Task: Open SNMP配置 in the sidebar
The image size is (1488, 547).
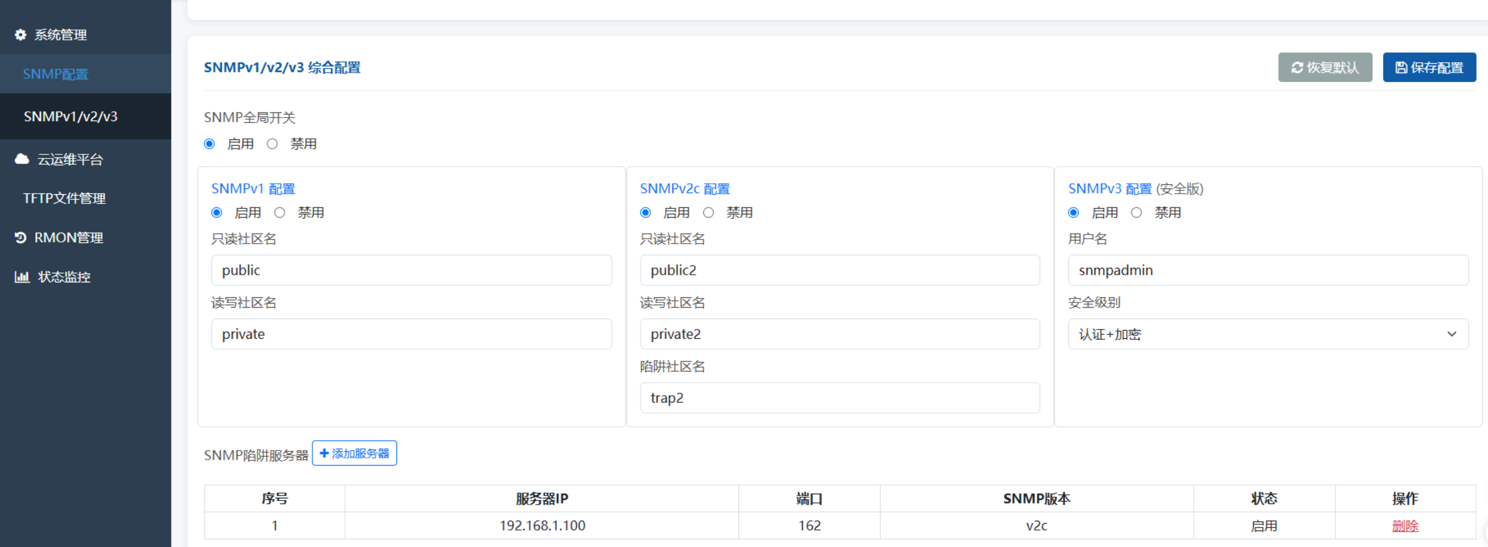Action: pos(55,74)
